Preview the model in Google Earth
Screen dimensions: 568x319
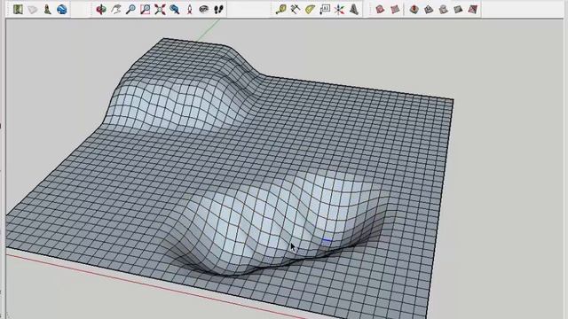click(x=62, y=9)
